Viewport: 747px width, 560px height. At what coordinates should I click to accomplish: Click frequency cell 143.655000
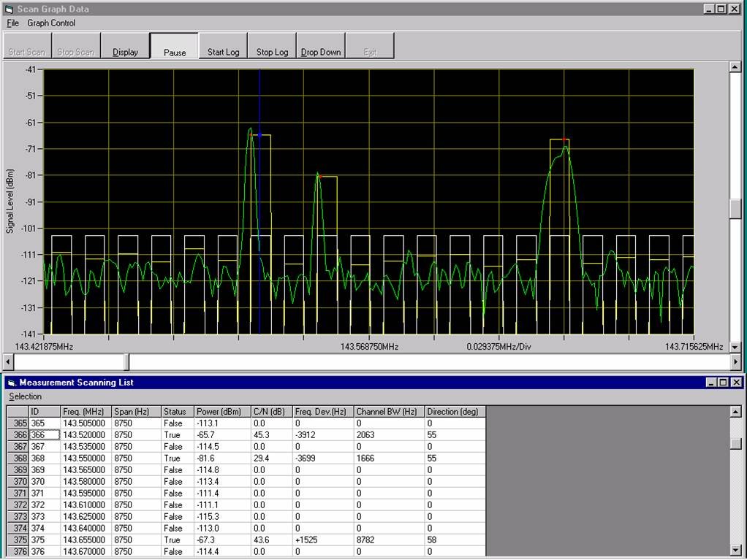click(x=86, y=540)
